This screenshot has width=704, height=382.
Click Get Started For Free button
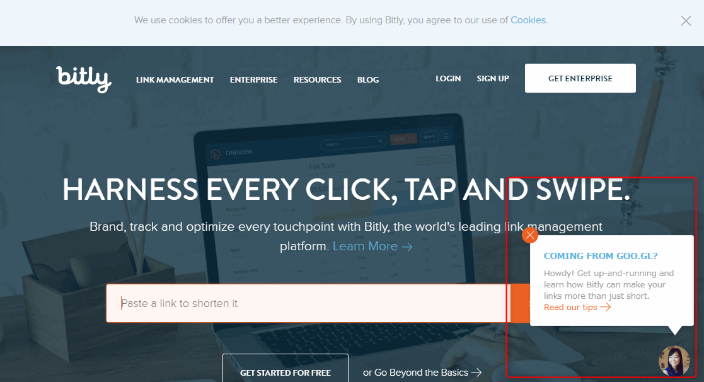(x=286, y=368)
